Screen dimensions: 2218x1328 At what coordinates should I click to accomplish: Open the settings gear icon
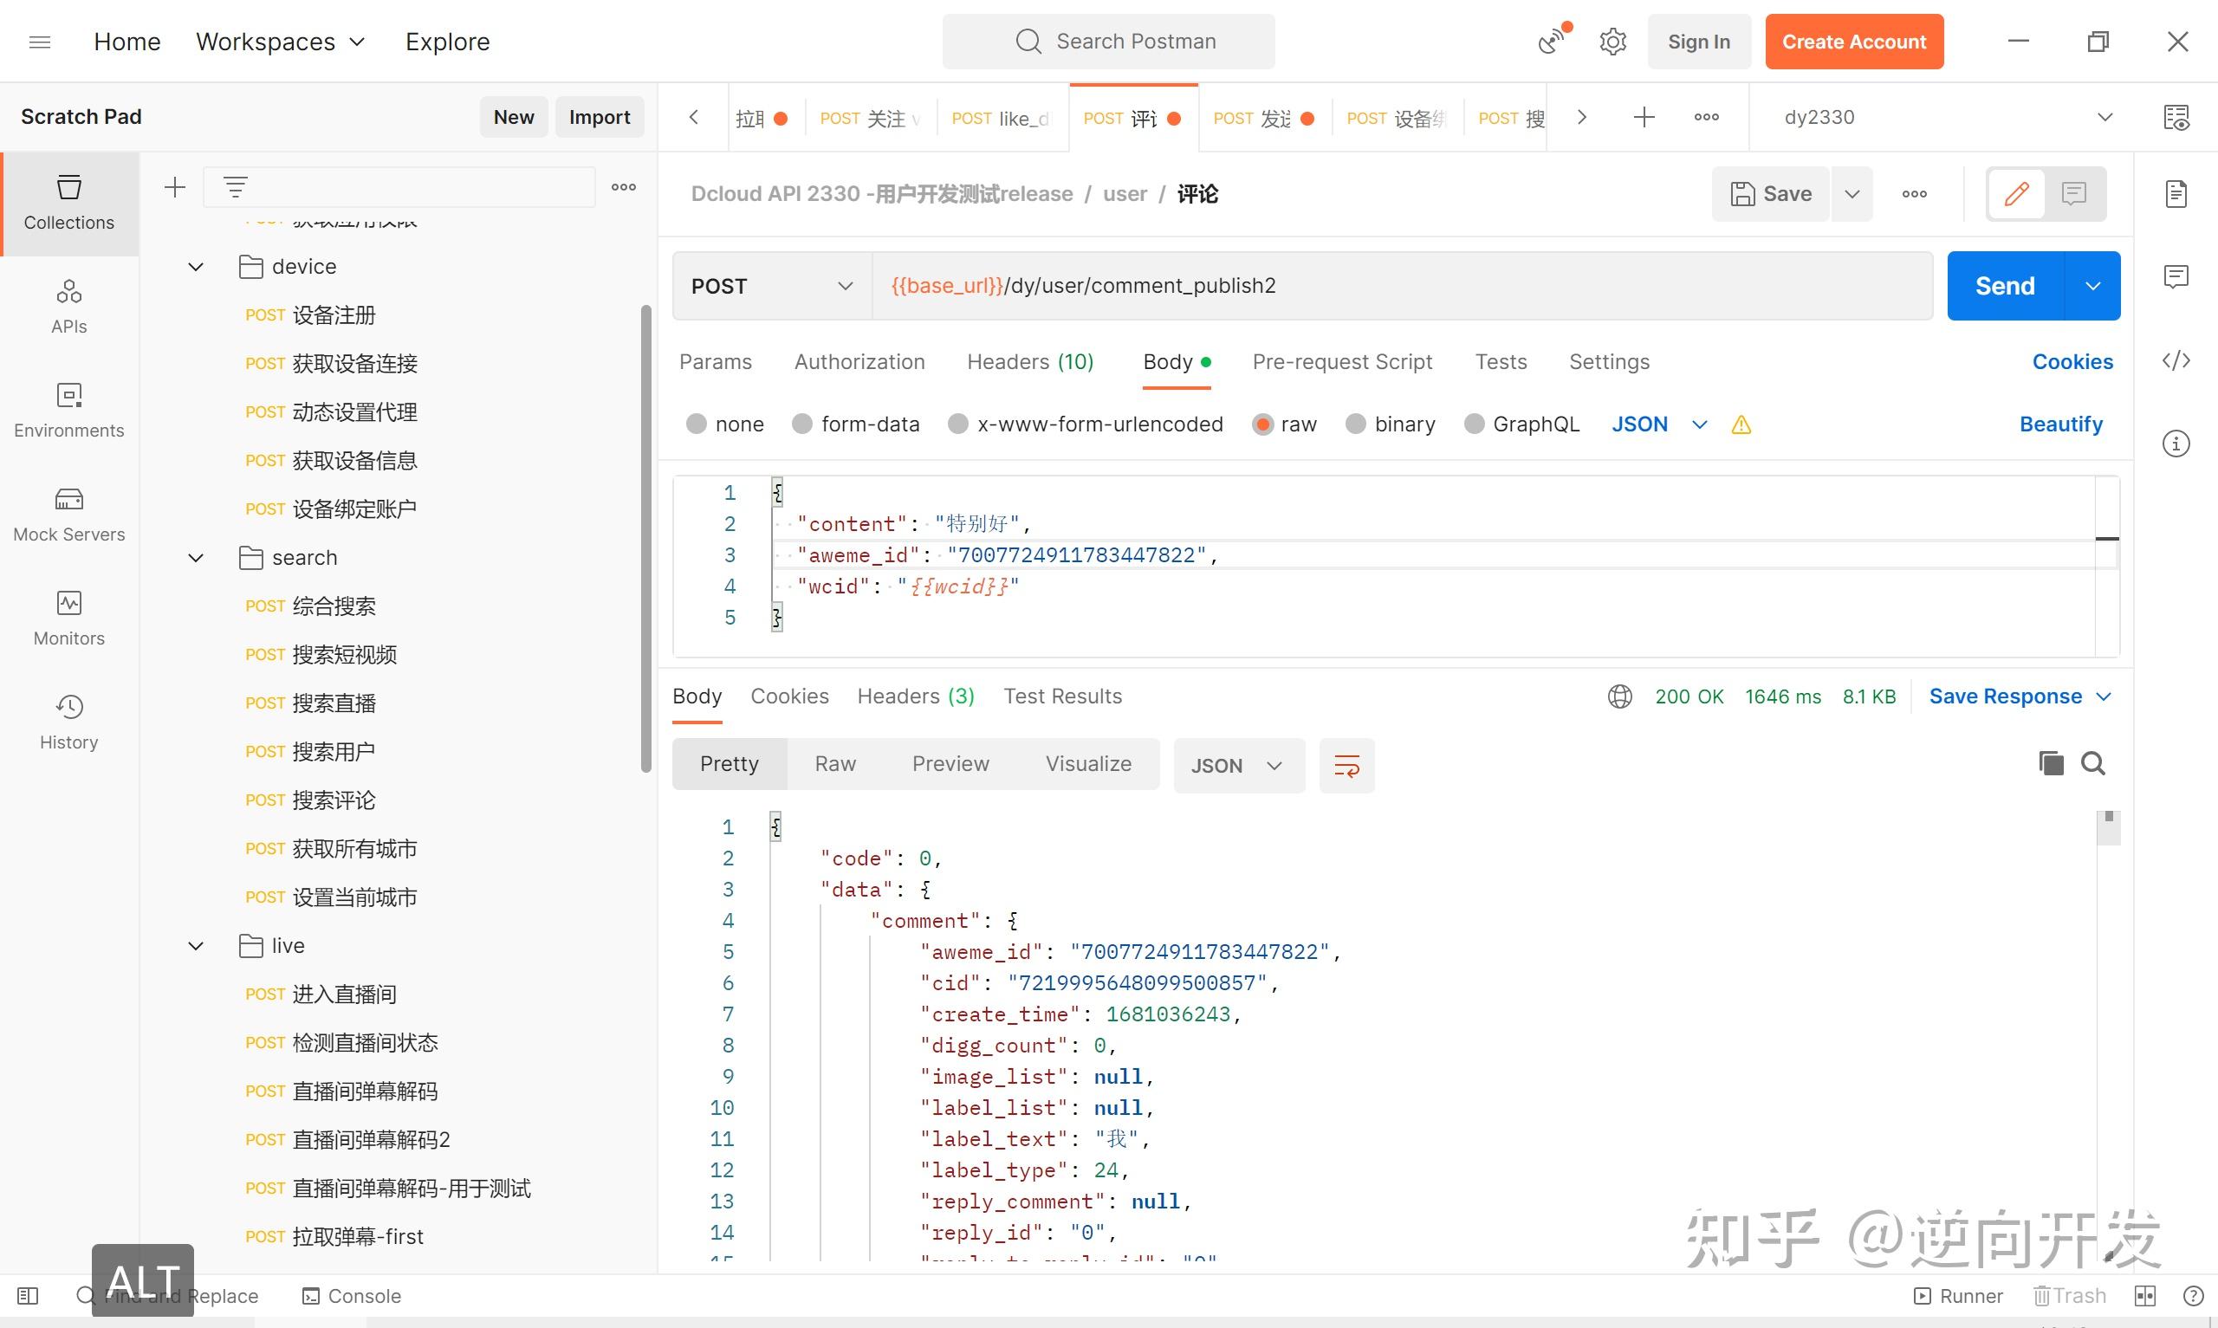[1612, 42]
